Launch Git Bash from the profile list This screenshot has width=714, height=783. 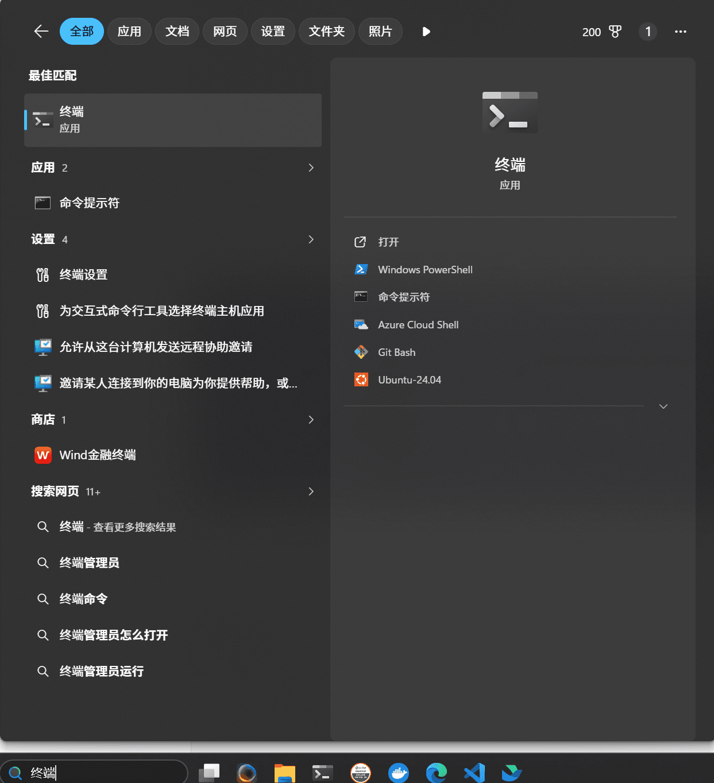(396, 352)
